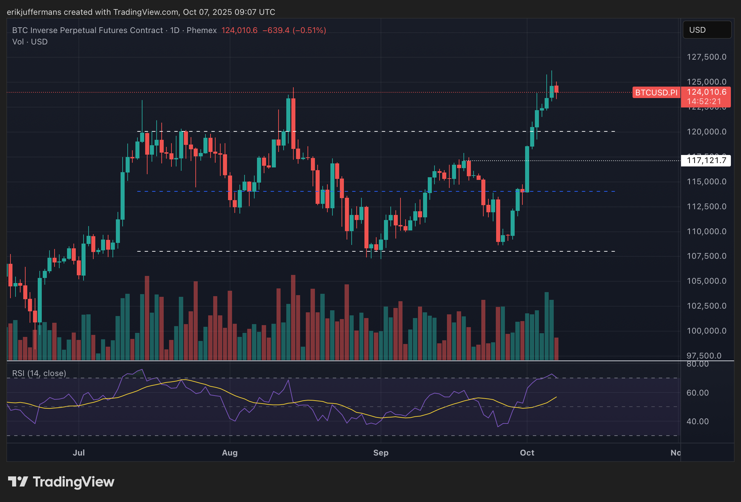741x502 pixels.
Task: Click the red 124,010.6 current price label
Action: 706,92
